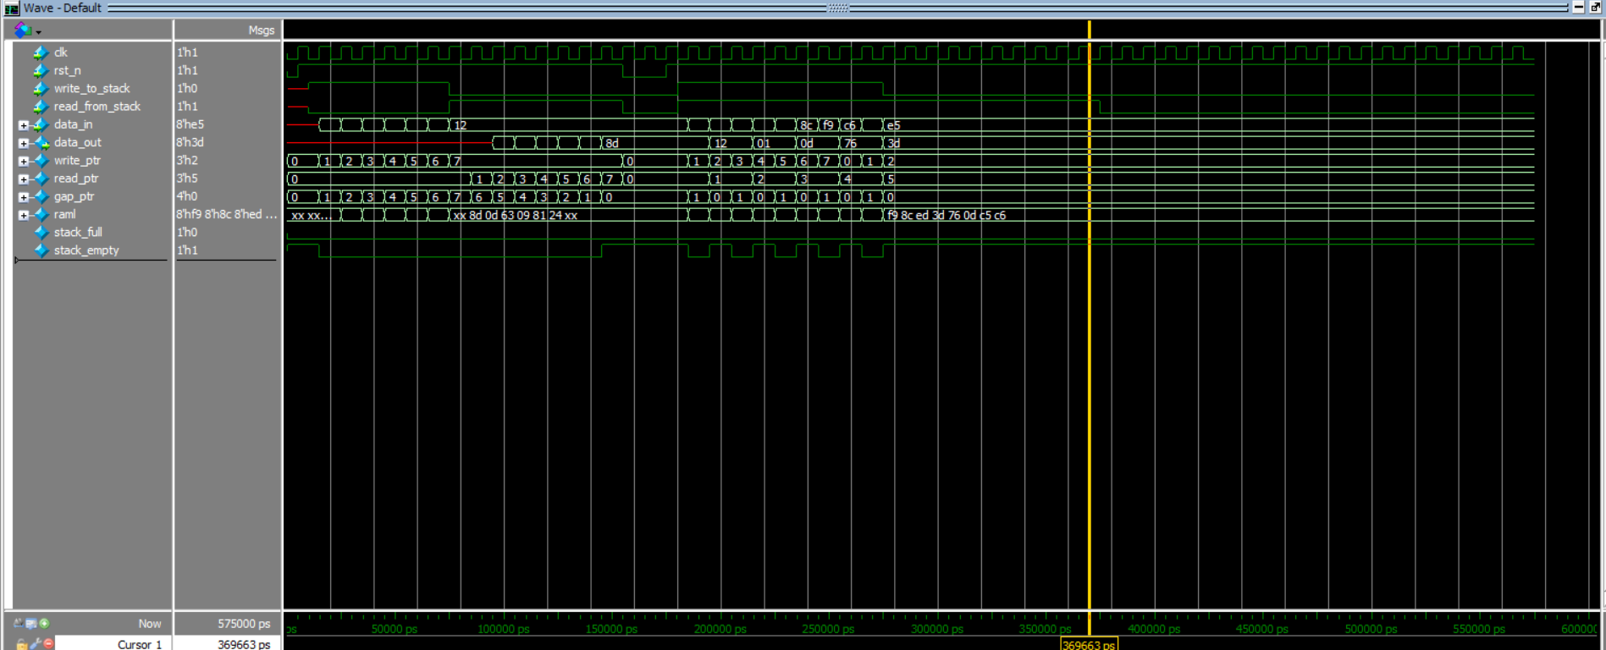Click the 200000 ps timeline label
Image resolution: width=1606 pixels, height=650 pixels.
tap(720, 629)
